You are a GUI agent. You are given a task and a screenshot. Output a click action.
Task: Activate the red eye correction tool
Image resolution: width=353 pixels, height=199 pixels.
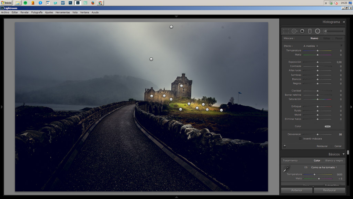point(302,31)
